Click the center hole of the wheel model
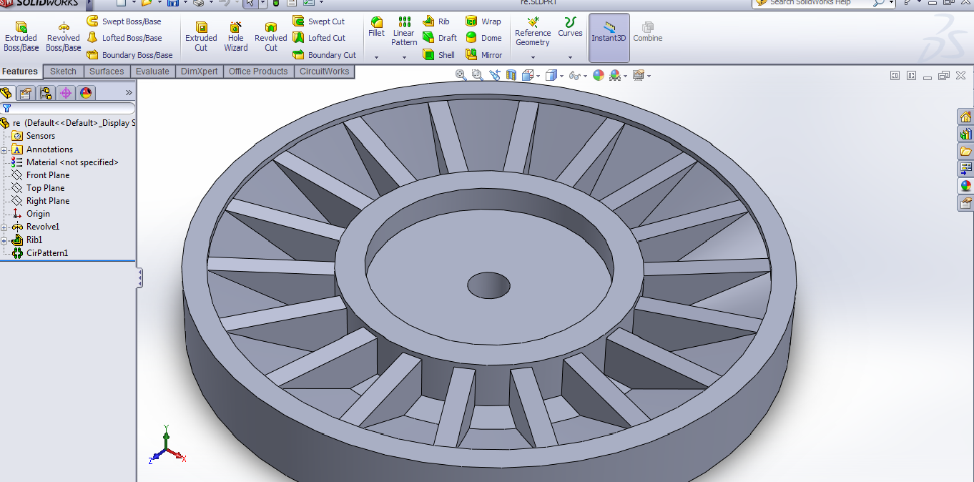Image resolution: width=974 pixels, height=482 pixels. (x=489, y=285)
